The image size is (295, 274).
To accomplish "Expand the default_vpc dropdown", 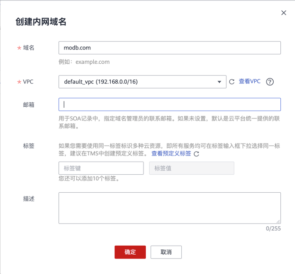I will (219, 82).
